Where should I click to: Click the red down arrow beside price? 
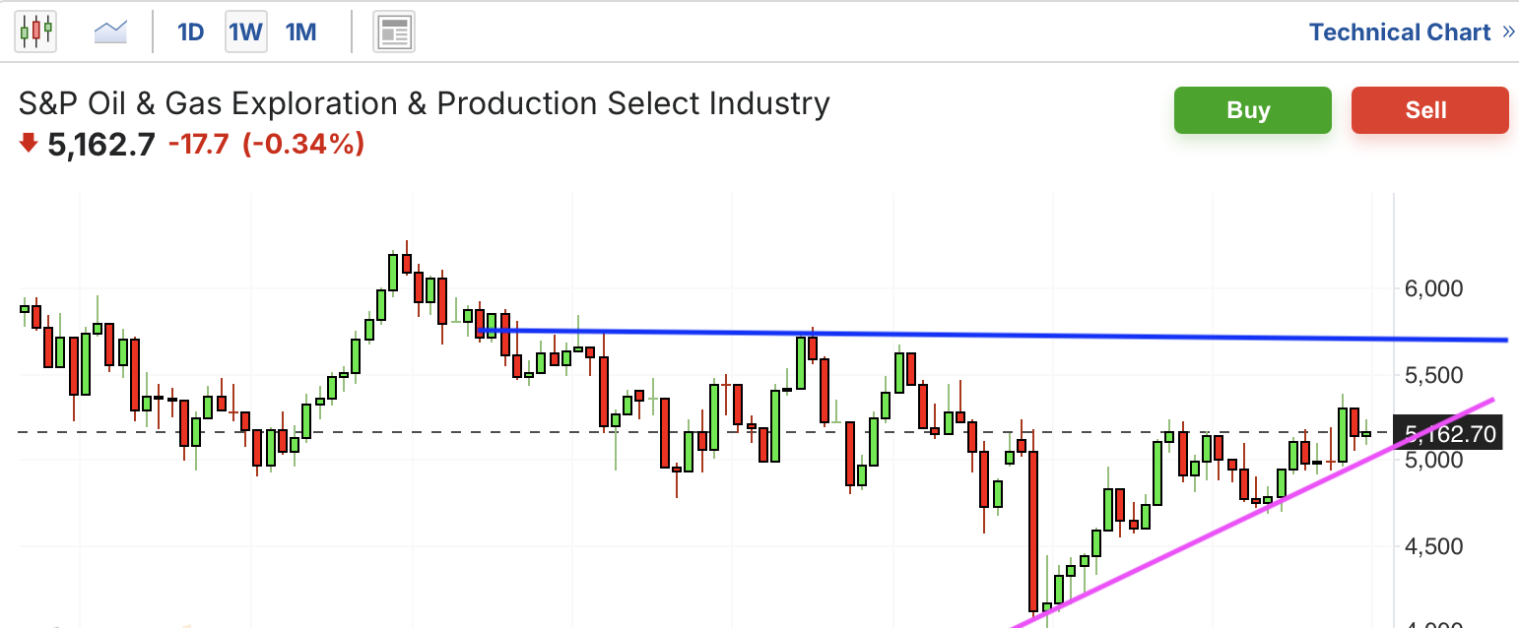(x=29, y=144)
